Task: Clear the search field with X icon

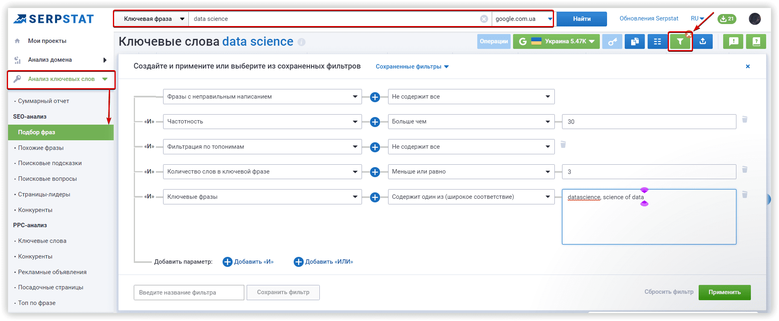Action: [x=484, y=19]
